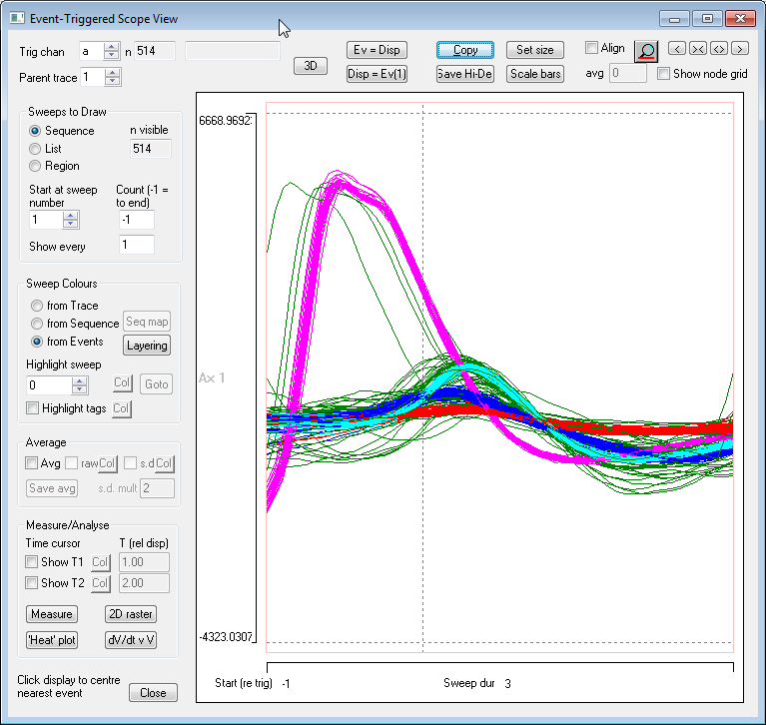Open the Highlight tags Col colour button

click(121, 408)
